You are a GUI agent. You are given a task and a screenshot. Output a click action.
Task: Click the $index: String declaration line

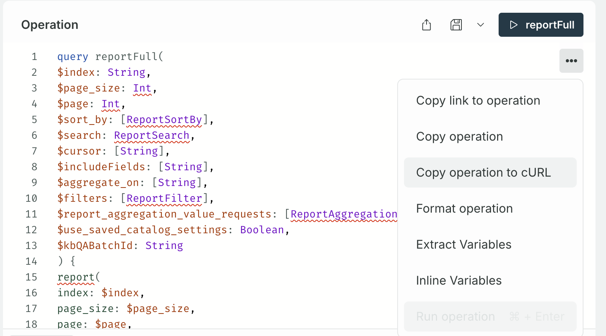(x=104, y=72)
